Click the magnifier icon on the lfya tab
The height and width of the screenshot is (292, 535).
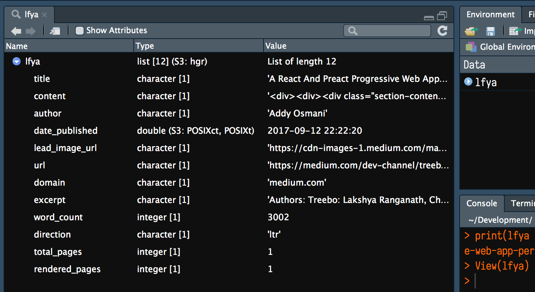click(x=17, y=14)
